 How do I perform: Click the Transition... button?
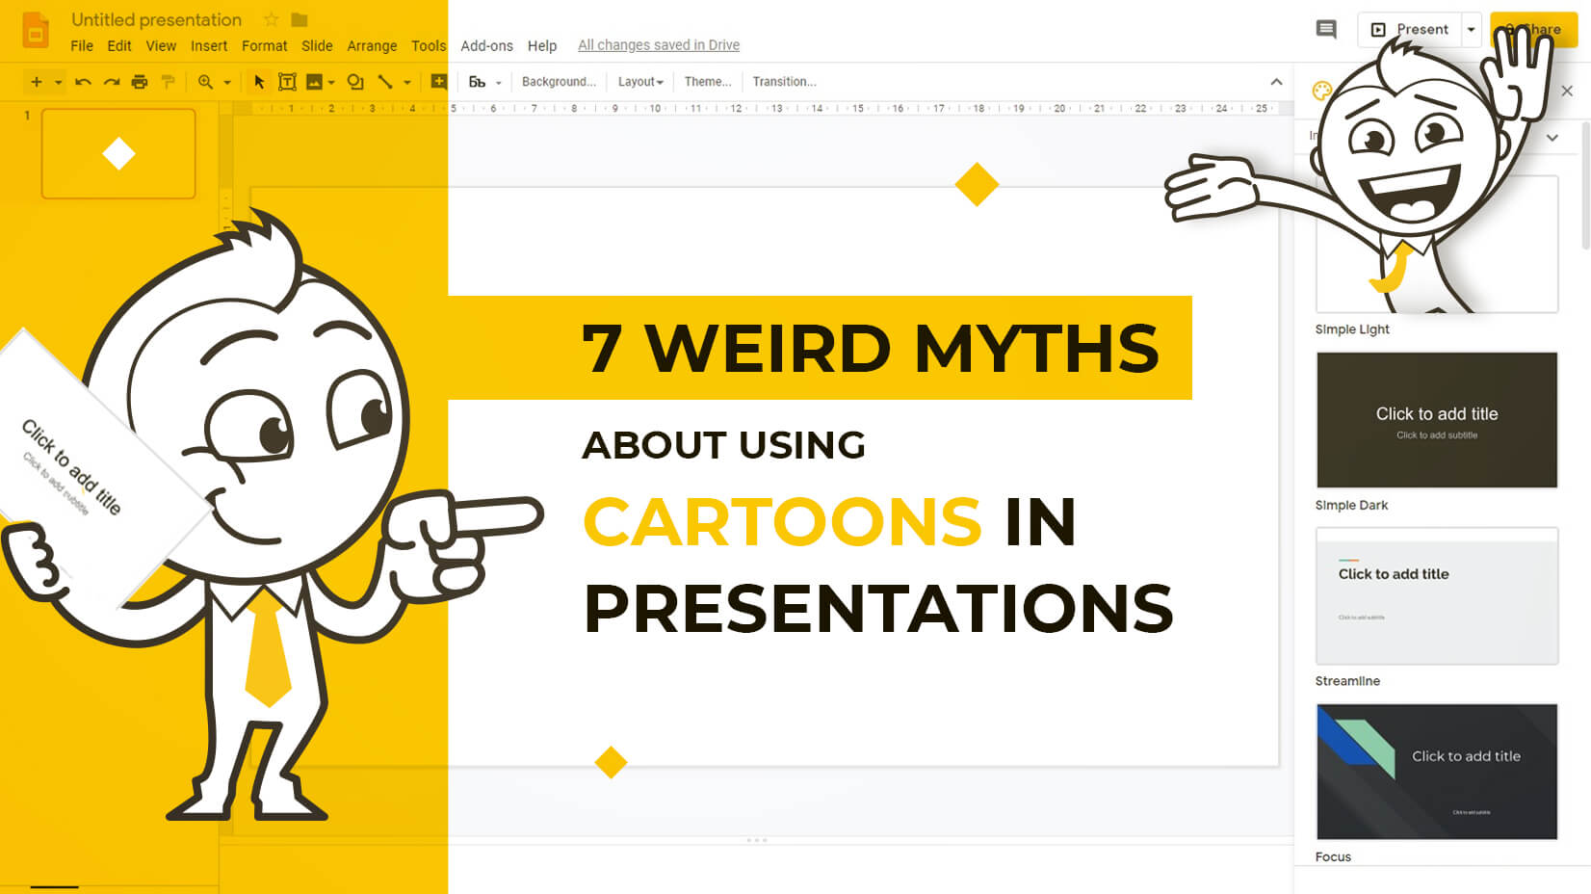pyautogui.click(x=784, y=82)
